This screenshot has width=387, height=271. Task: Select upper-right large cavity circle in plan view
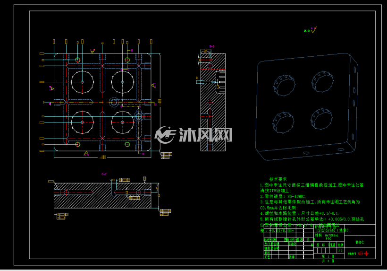tap(122, 82)
